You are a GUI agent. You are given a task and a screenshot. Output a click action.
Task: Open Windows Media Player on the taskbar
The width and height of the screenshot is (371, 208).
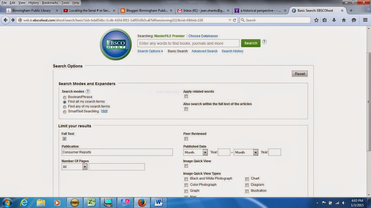click(x=57, y=203)
